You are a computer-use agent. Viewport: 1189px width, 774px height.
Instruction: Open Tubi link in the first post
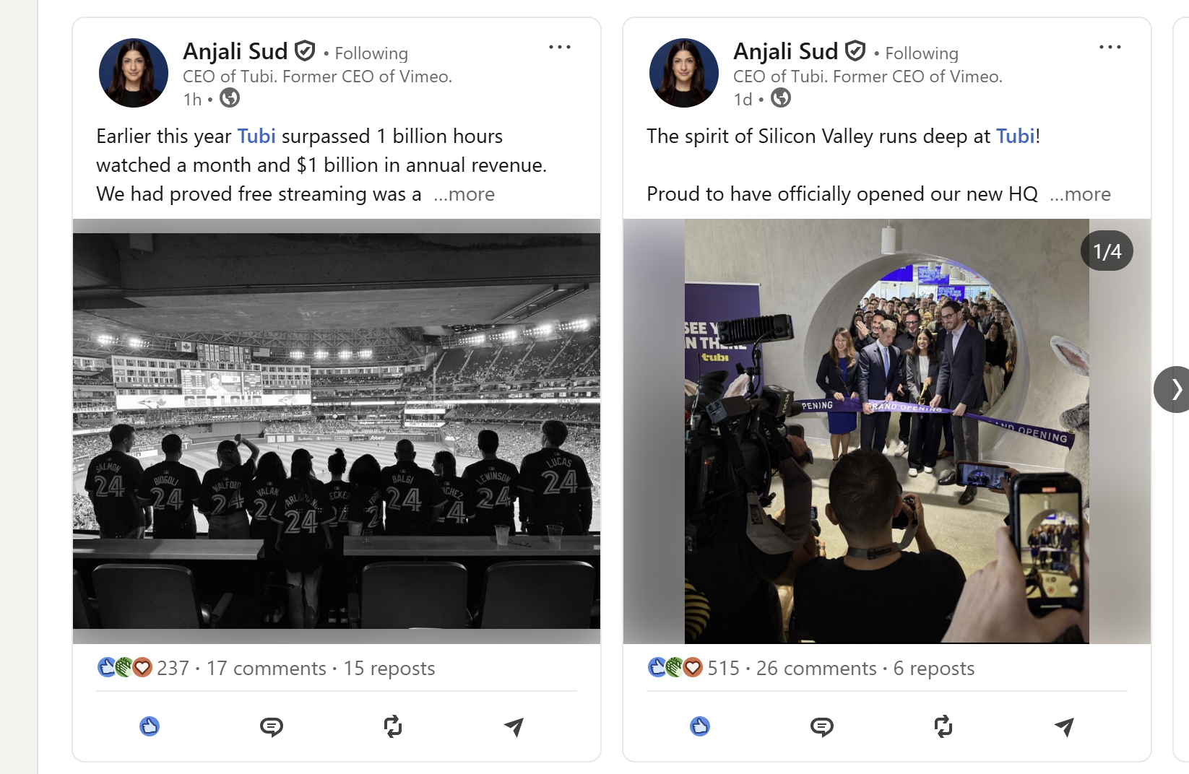click(256, 136)
